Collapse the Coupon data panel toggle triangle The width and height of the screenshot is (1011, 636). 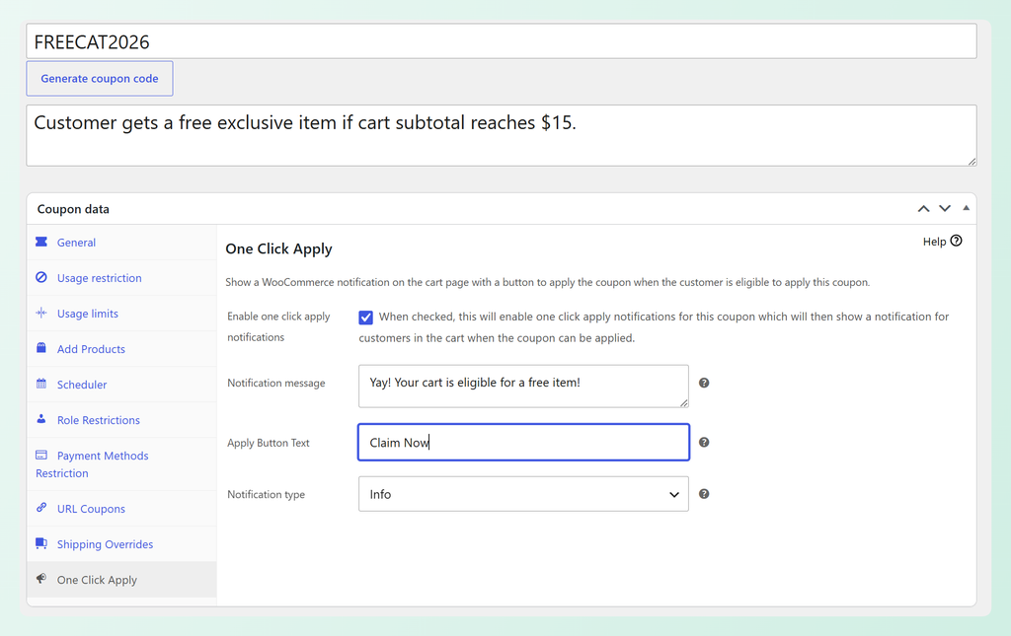tap(966, 208)
